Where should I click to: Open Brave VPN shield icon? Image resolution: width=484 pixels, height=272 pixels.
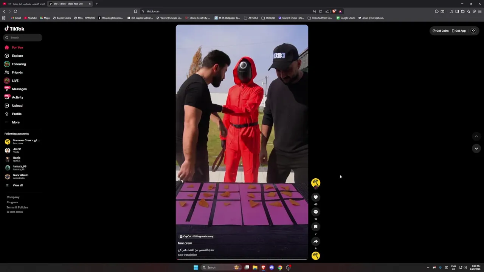click(474, 11)
